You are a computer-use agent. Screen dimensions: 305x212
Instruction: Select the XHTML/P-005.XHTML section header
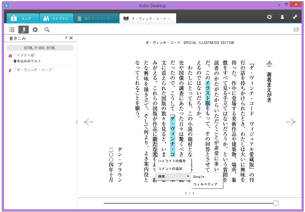click(40, 48)
